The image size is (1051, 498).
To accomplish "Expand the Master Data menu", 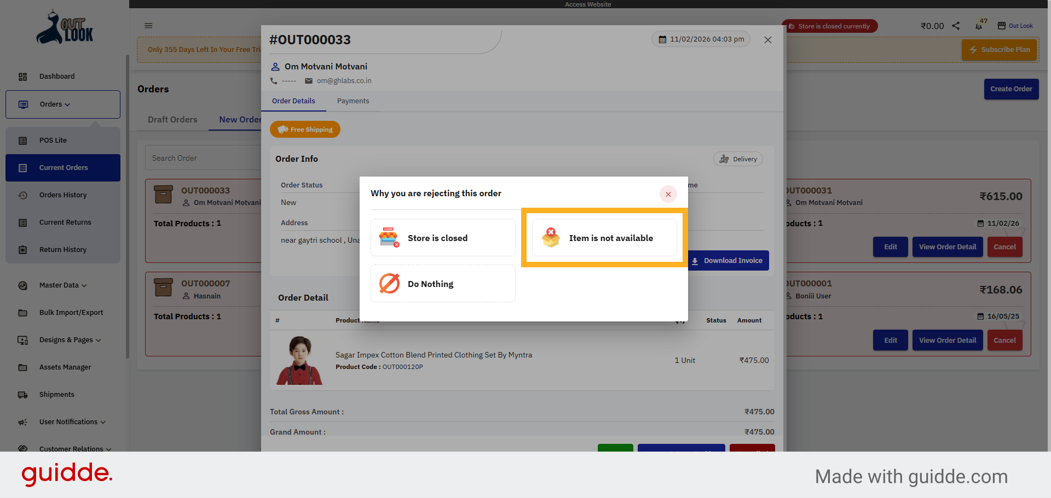I will point(63,285).
